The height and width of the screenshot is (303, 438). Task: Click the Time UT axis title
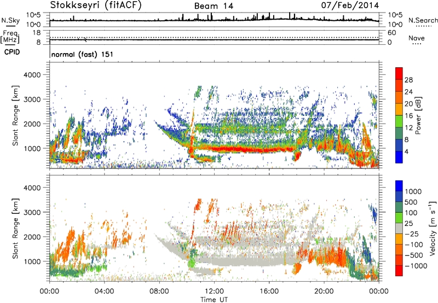[214, 300]
